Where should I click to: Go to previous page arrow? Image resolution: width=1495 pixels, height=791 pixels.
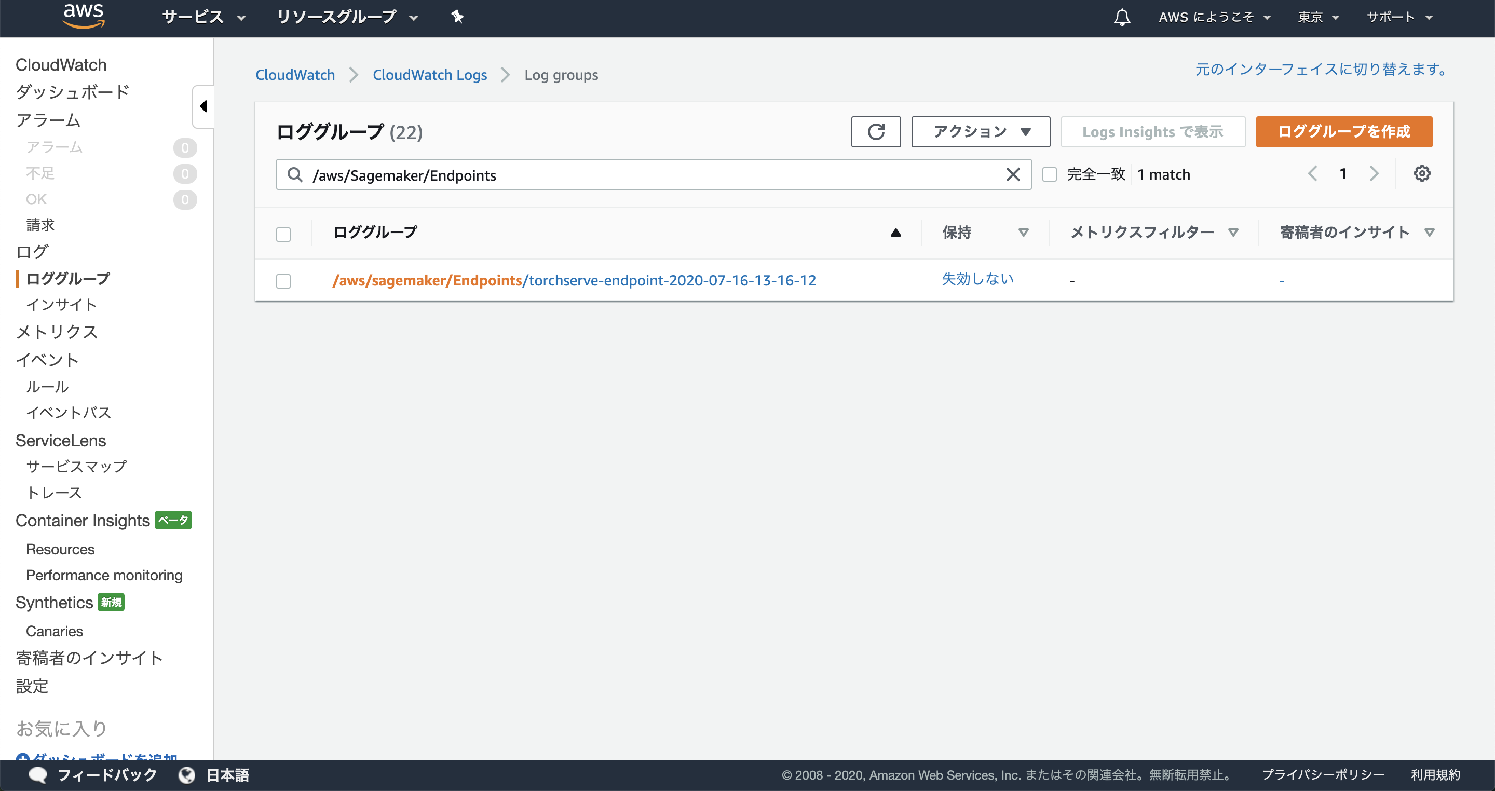tap(1312, 173)
